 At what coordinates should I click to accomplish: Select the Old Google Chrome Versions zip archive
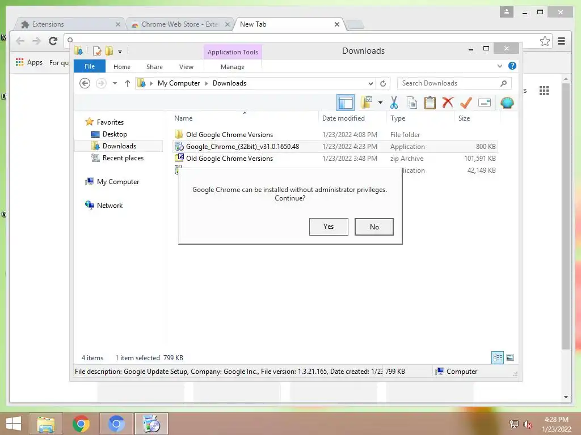(335, 159)
